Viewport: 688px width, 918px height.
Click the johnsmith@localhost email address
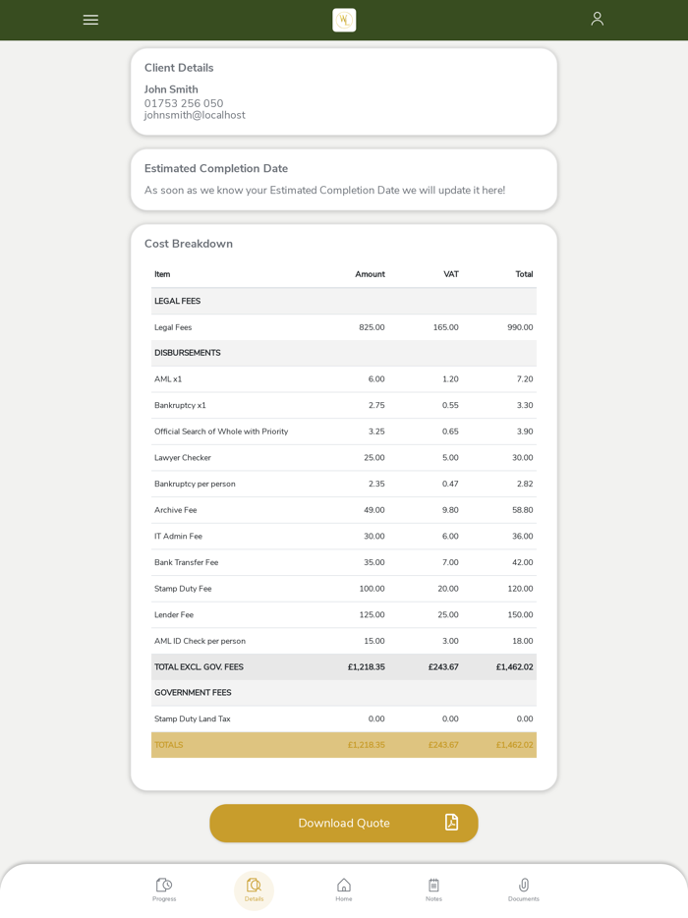[x=195, y=115]
